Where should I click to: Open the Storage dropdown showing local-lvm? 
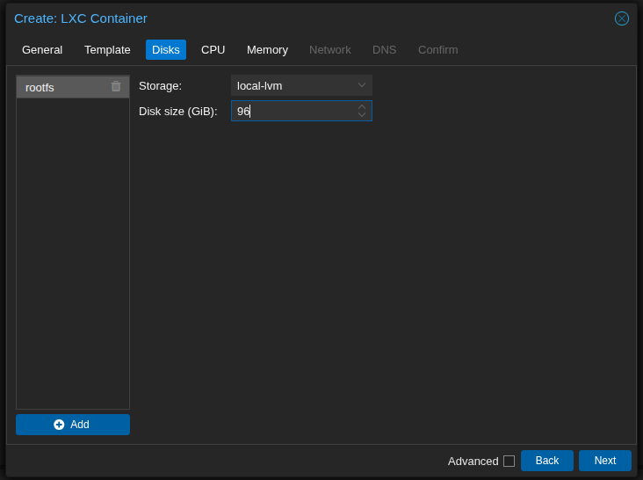point(301,85)
